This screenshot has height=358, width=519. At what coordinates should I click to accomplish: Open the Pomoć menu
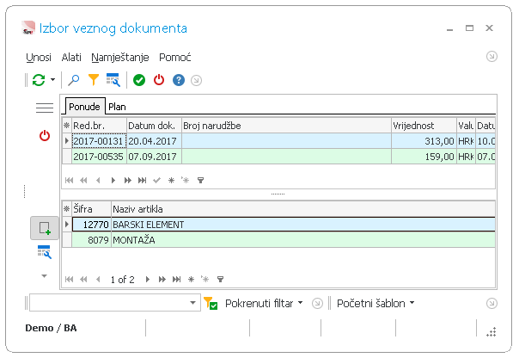point(174,58)
